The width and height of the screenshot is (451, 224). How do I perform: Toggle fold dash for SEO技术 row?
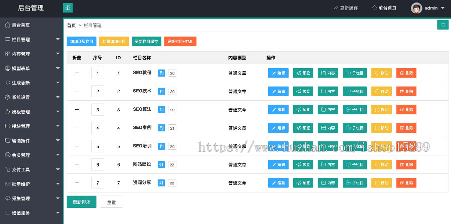[x=77, y=91]
